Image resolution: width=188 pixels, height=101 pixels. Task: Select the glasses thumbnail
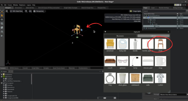[123, 61]
